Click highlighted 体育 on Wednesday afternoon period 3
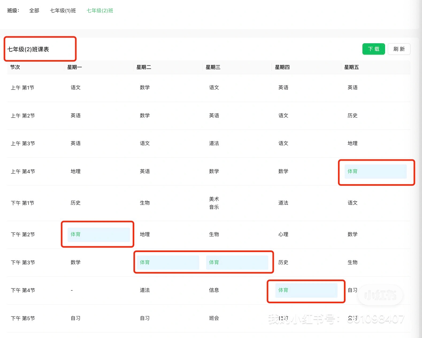The width and height of the screenshot is (422, 338). click(x=237, y=262)
